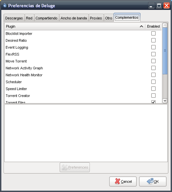Image resolution: width=172 pixels, height=192 pixels.
Task: Open the Compartiendo tab
Action: click(x=47, y=18)
